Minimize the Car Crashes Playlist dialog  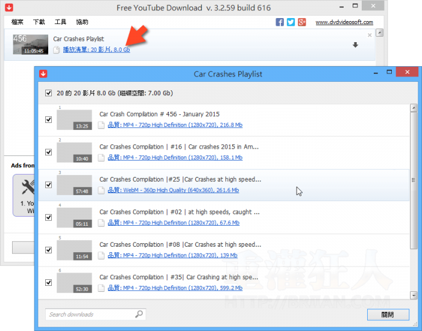(x=376, y=73)
